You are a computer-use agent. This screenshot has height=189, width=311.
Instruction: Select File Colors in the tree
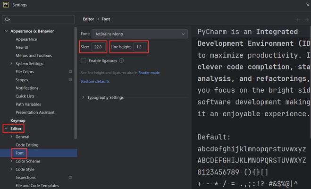click(x=25, y=72)
